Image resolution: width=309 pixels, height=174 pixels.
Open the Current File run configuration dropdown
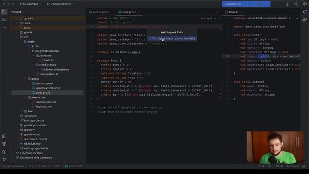[x=235, y=4]
